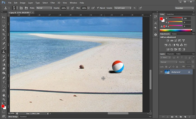This screenshot has height=119, width=196.
Task: Select the Crop tool
Action: coord(4,34)
